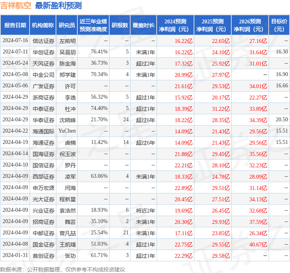
Task: Click 广发证券 institution cell
Action: pos(44,86)
